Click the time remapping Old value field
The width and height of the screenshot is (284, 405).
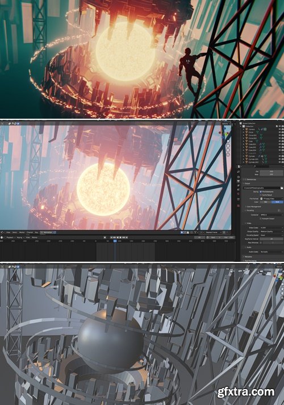(x=272, y=172)
